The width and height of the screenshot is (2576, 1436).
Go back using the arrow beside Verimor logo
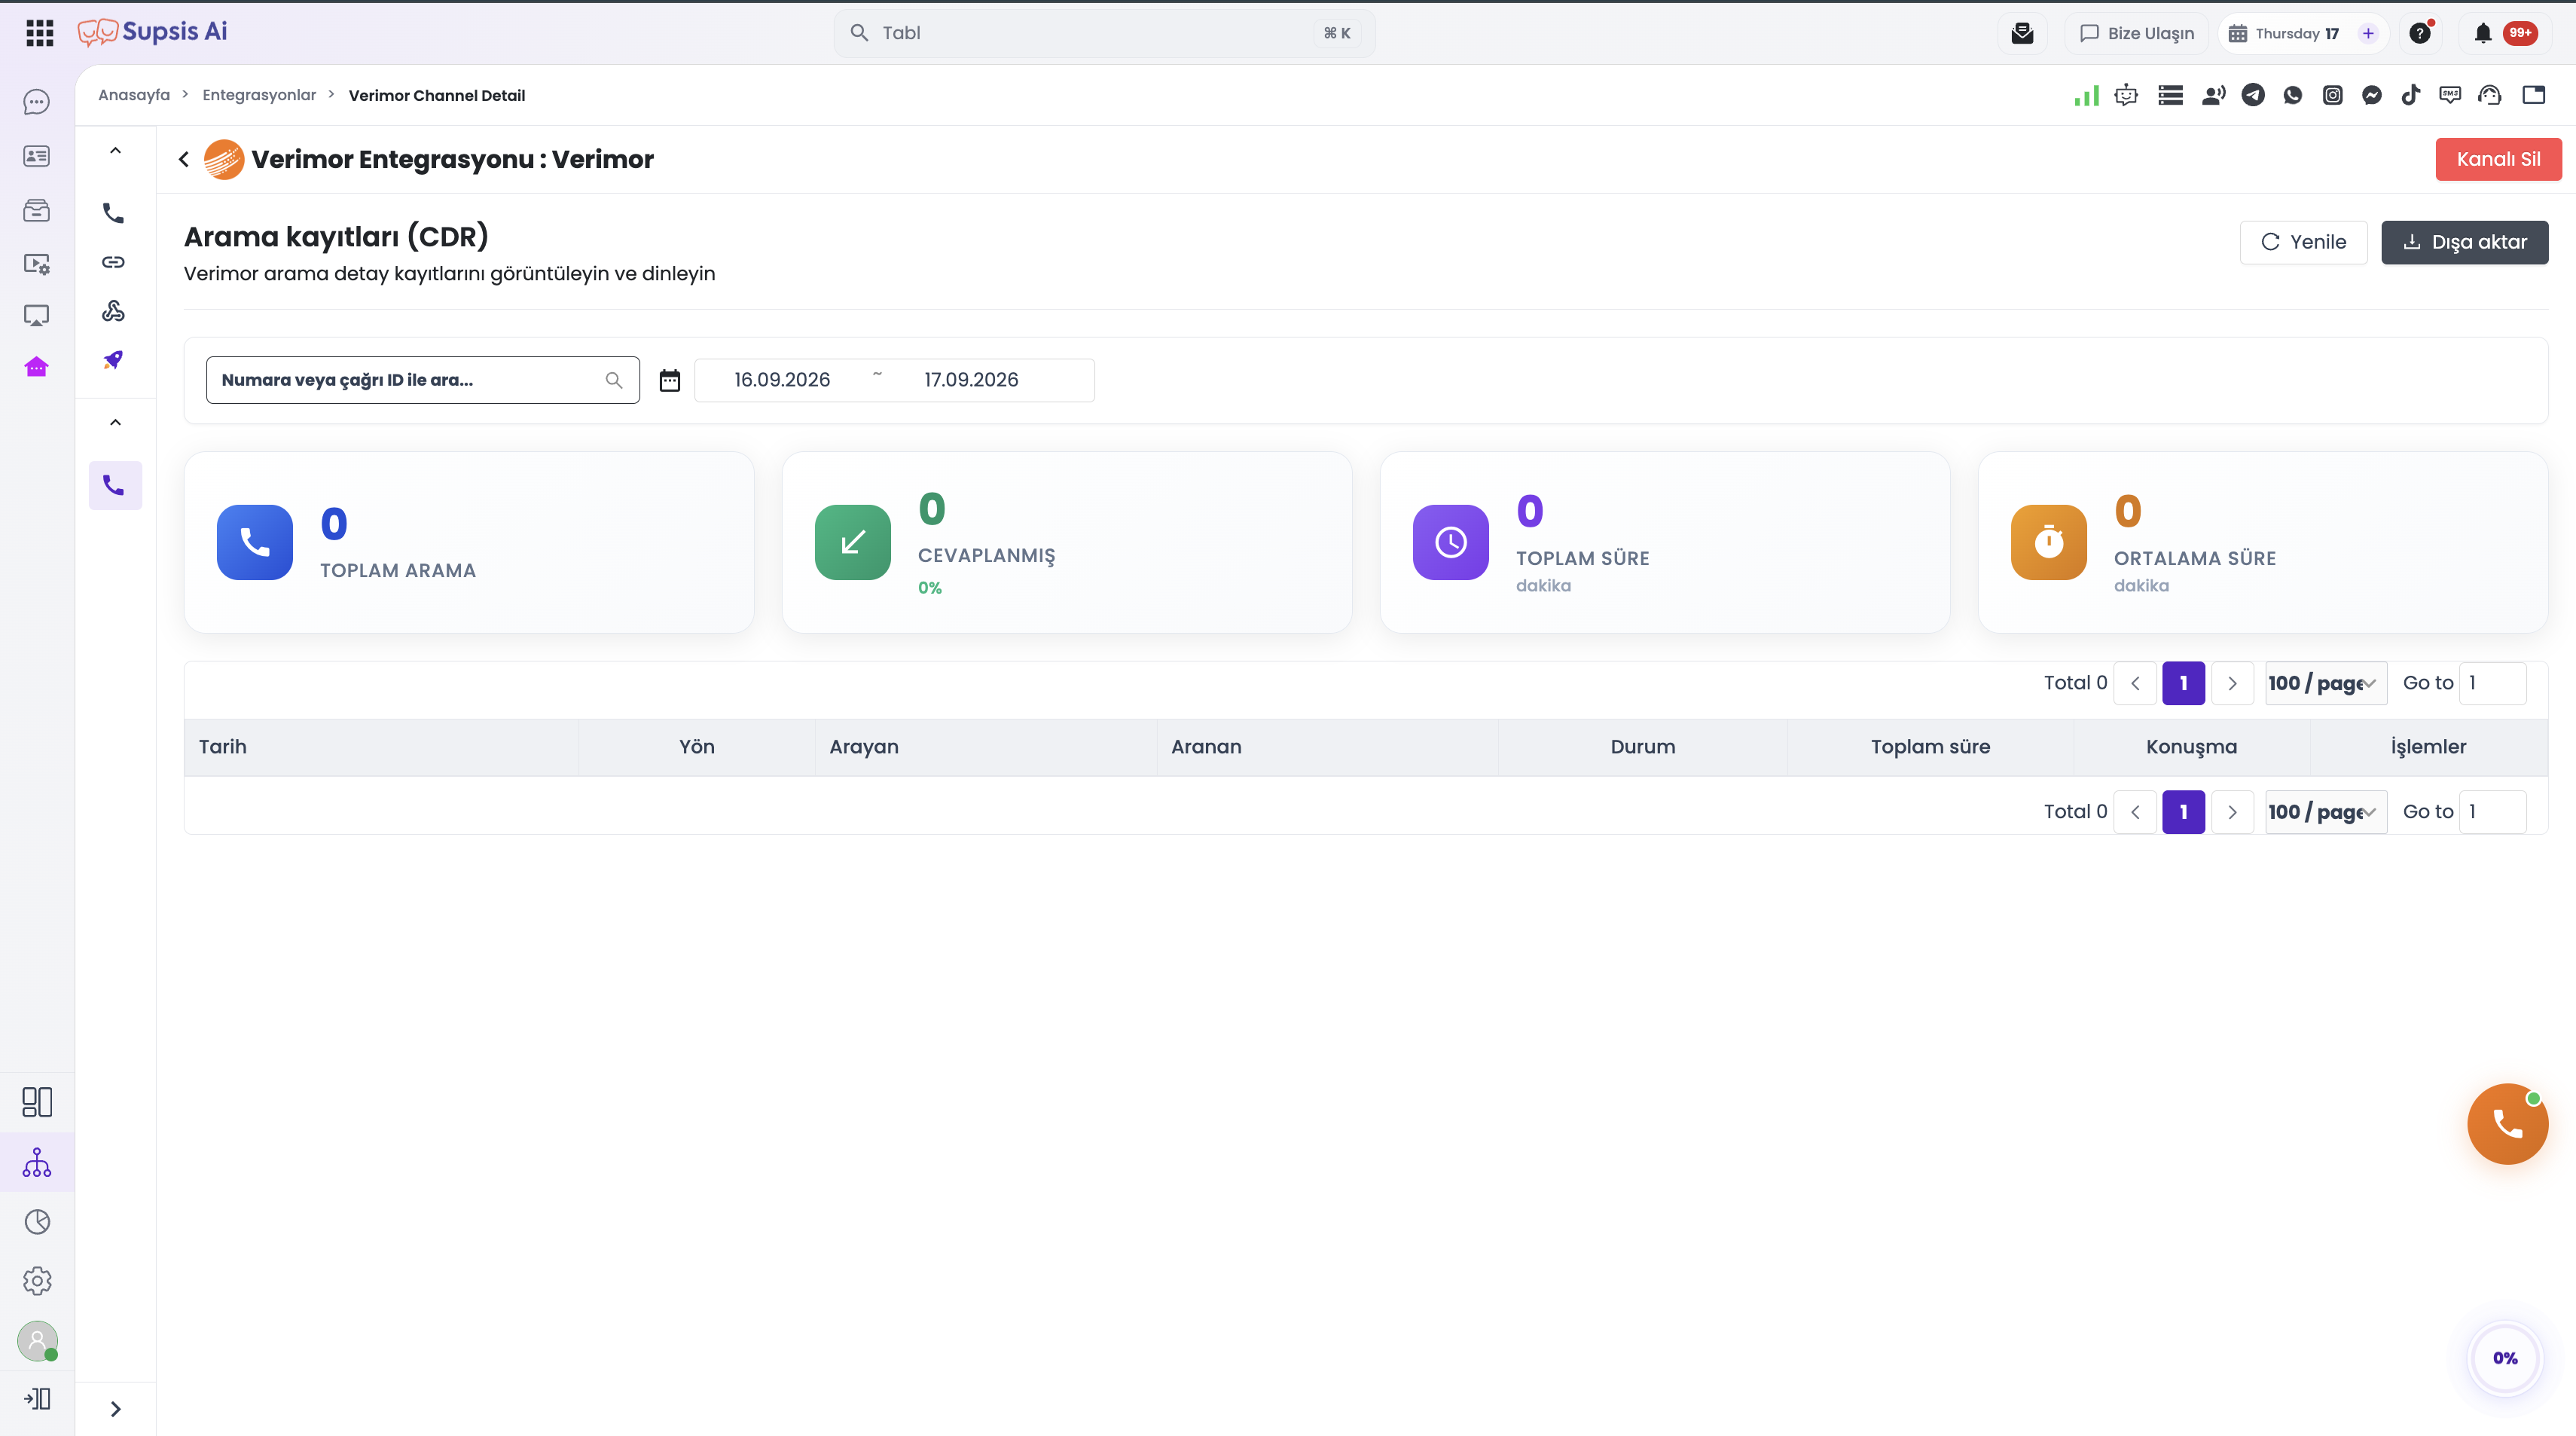pyautogui.click(x=184, y=159)
